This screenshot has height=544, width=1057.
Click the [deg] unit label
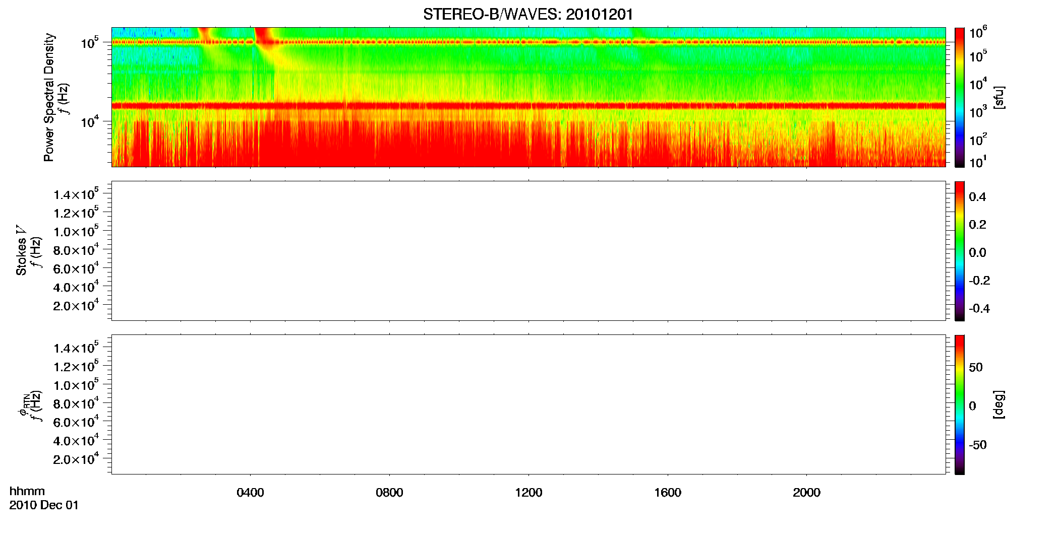(999, 404)
